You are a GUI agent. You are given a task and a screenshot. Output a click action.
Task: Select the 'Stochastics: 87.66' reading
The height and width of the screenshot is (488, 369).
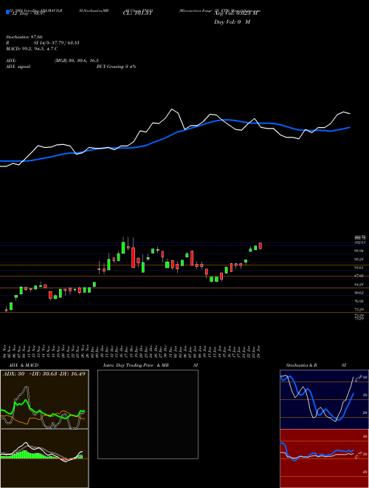[x=24, y=37]
